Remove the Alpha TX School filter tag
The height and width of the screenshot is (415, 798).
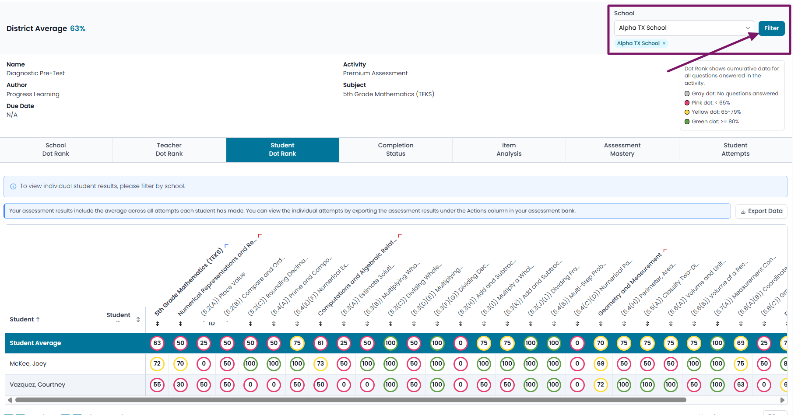pos(664,43)
